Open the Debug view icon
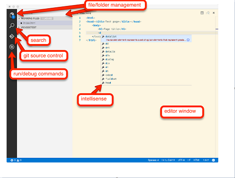The height and width of the screenshot is (178, 235). coord(11,47)
